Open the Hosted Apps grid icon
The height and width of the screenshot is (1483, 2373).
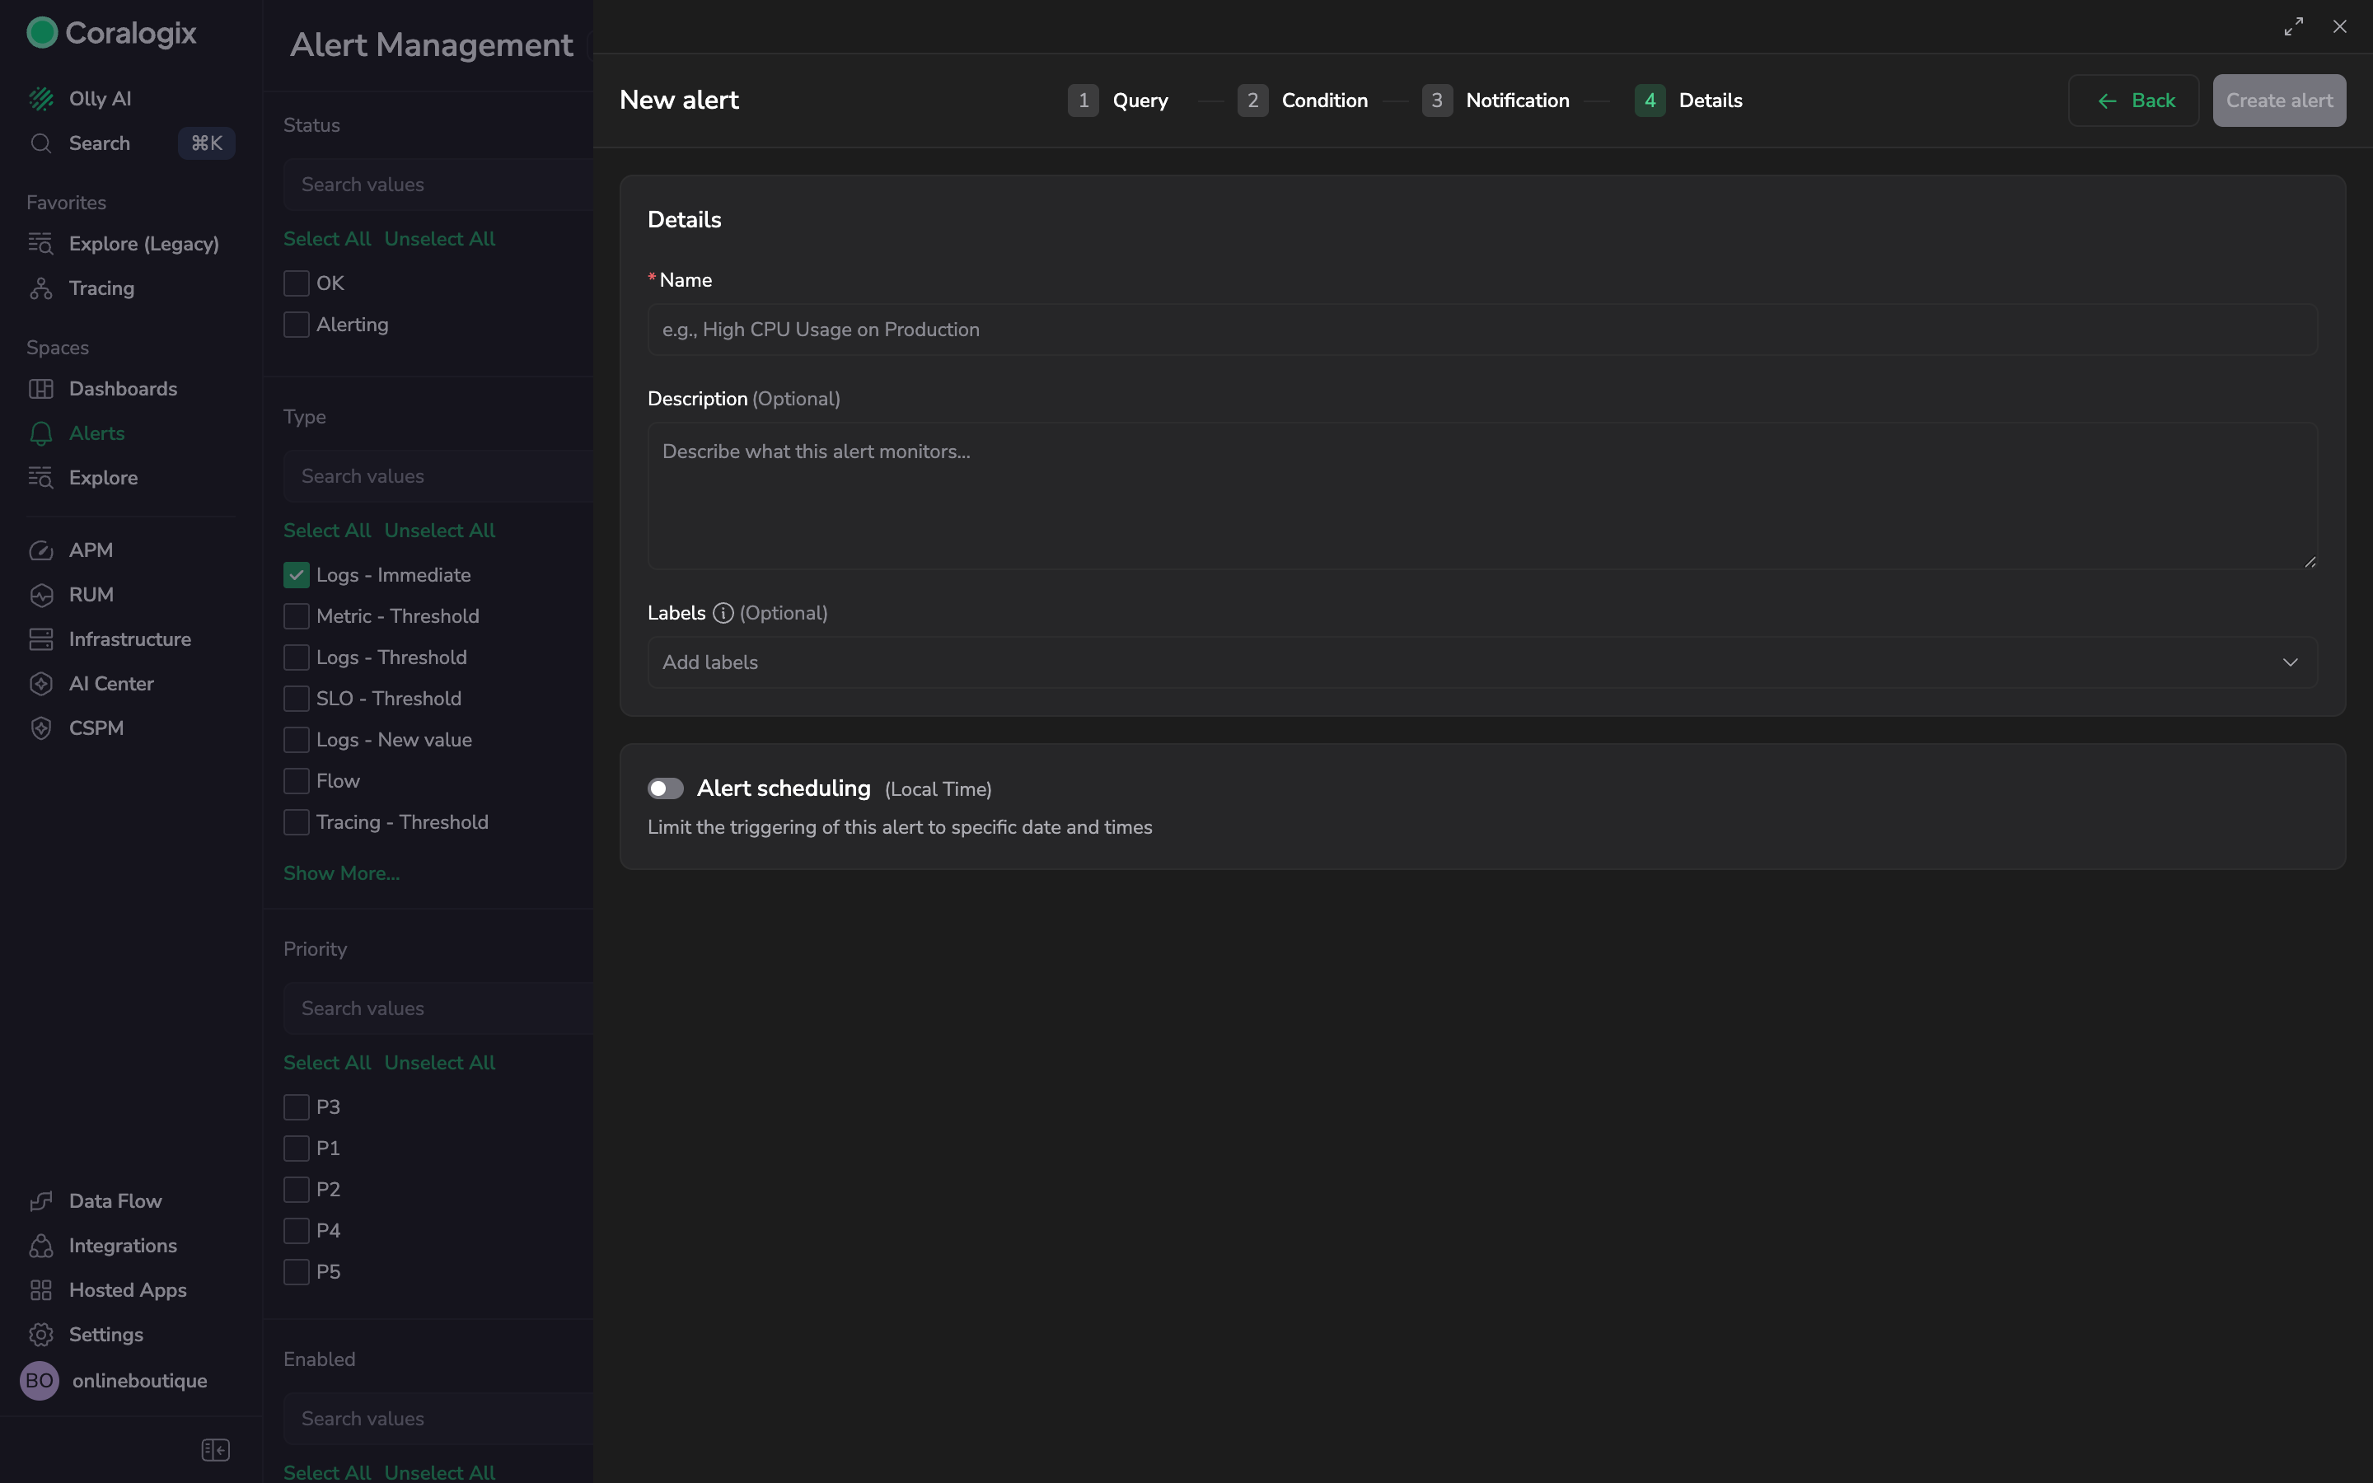click(x=41, y=1289)
